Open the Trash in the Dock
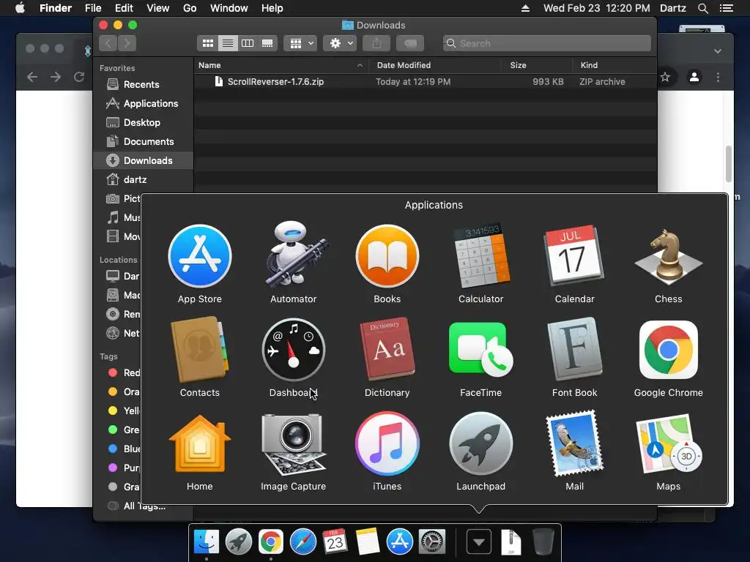This screenshot has width=750, height=562. (x=543, y=542)
